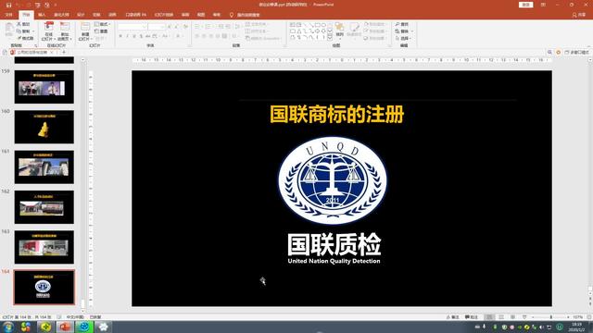This screenshot has width=593, height=333.
Task: Open the View ribbon tab
Action: (201, 15)
